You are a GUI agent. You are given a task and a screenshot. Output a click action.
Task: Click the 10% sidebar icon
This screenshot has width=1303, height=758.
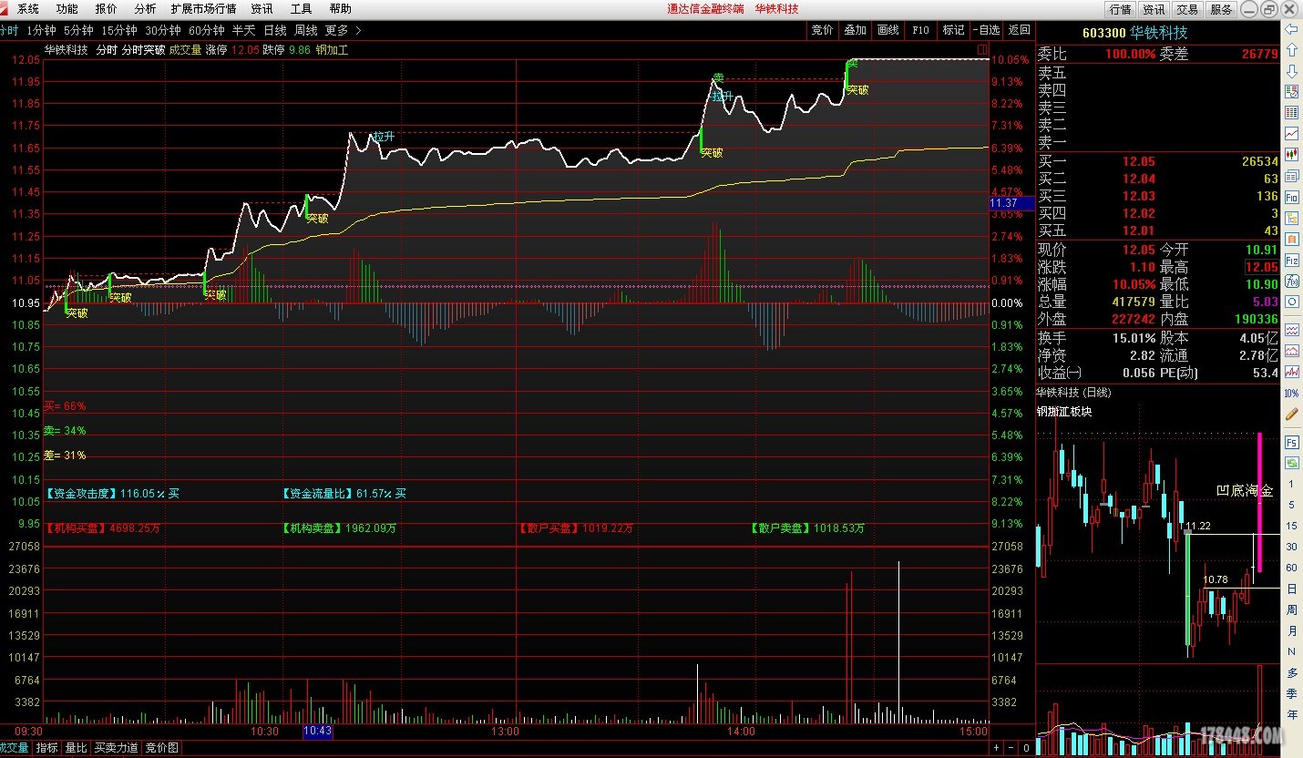1291,394
